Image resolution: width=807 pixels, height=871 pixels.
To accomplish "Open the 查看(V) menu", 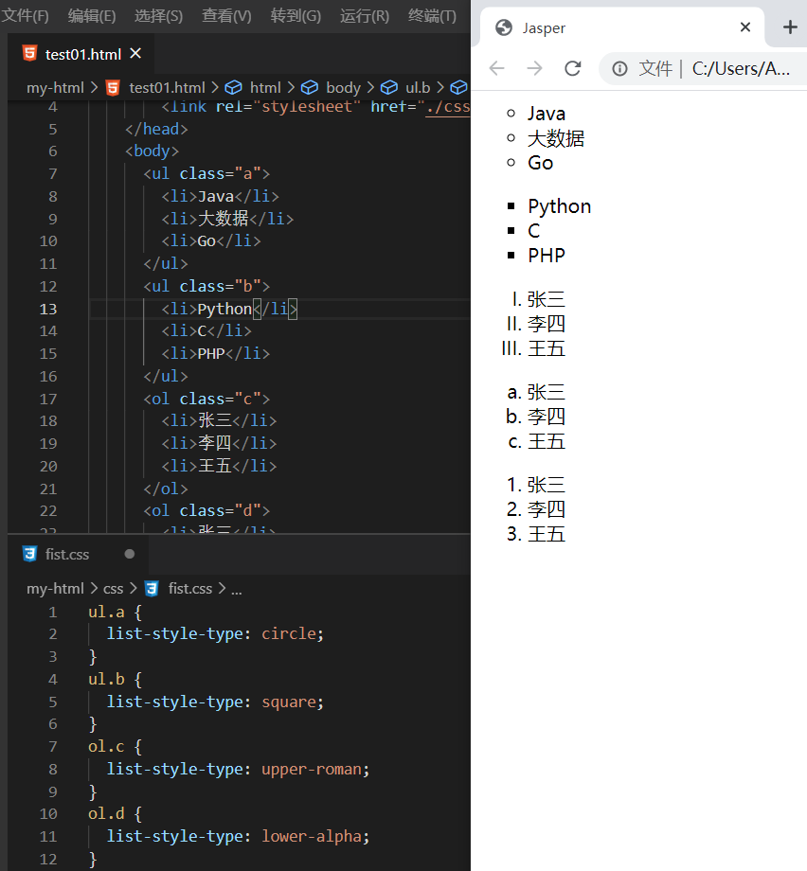I will [x=226, y=15].
